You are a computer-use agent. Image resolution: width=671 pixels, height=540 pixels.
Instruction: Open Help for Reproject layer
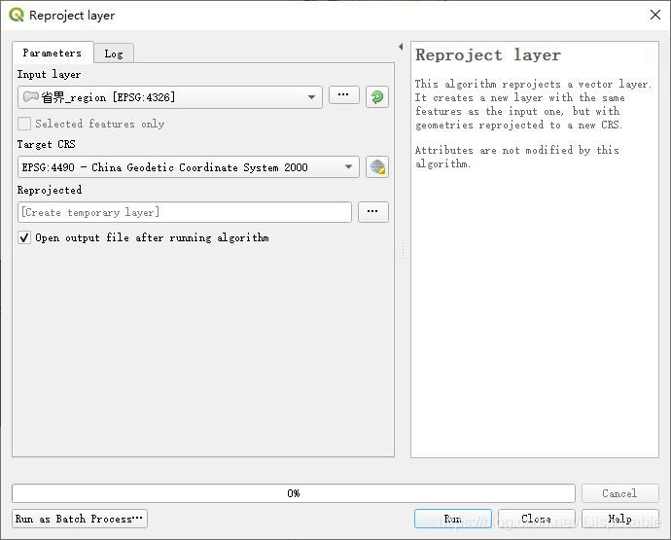point(619,519)
